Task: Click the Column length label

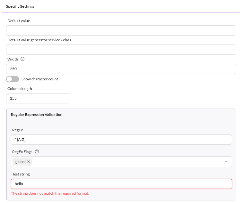Action: click(x=20, y=89)
